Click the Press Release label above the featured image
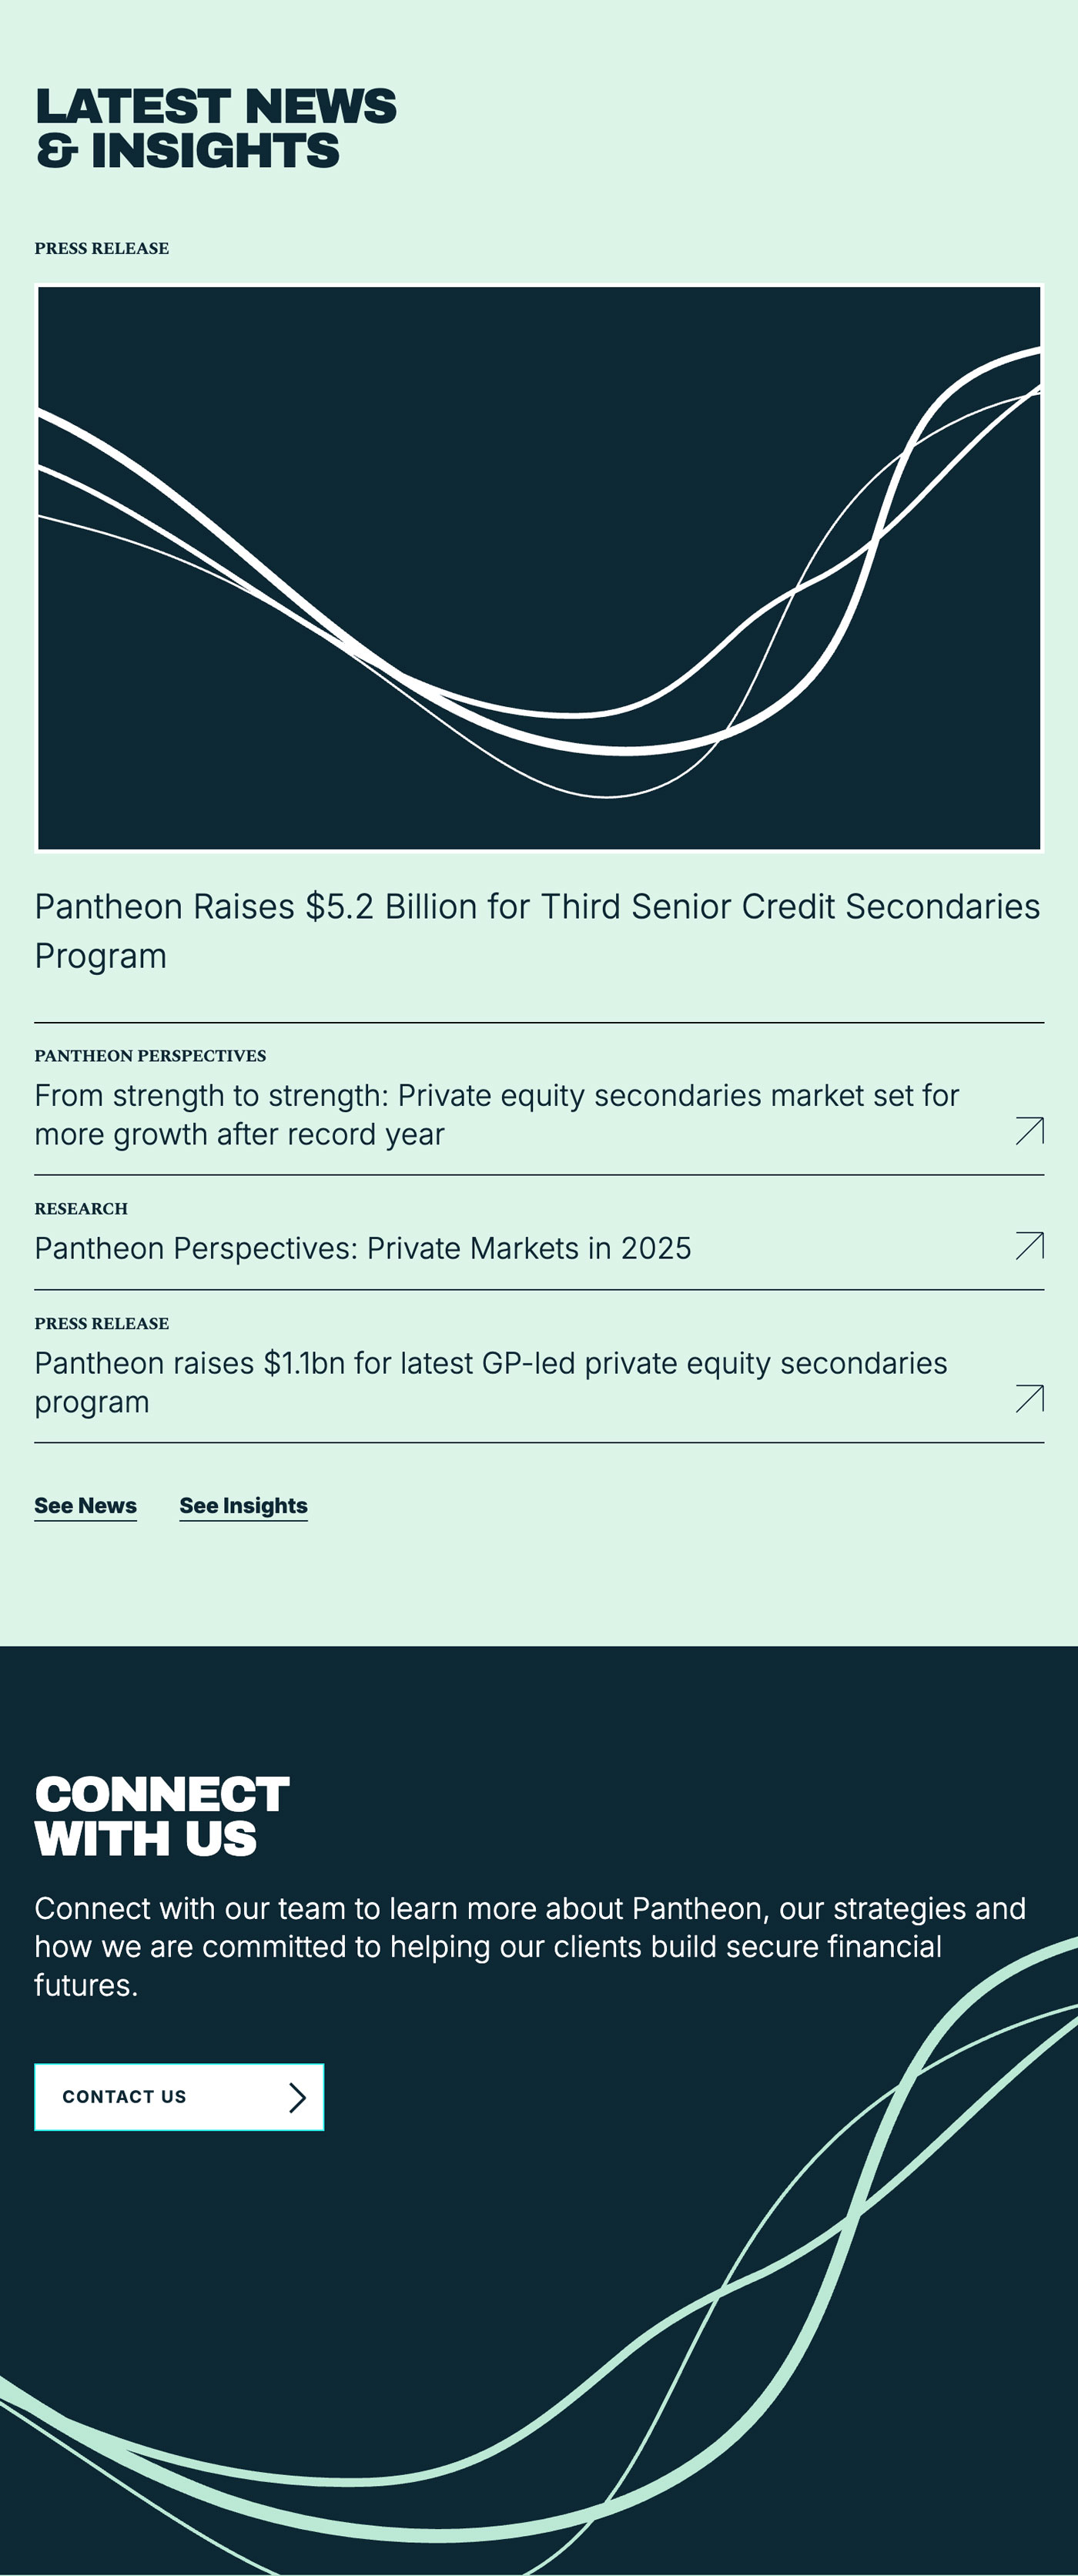Image resolution: width=1078 pixels, height=2576 pixels. 102,249
